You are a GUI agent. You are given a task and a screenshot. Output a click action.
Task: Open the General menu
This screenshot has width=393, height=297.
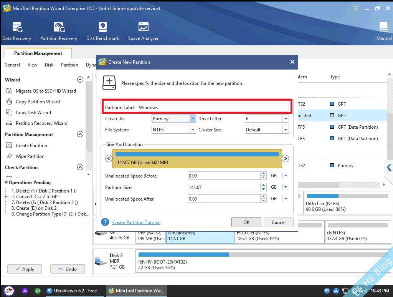tap(12, 65)
